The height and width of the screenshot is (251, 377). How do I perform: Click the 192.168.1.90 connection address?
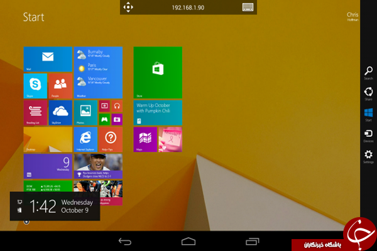(188, 8)
